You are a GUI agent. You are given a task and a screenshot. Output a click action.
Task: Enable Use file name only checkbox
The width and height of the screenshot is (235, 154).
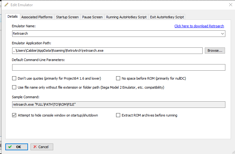(14, 87)
